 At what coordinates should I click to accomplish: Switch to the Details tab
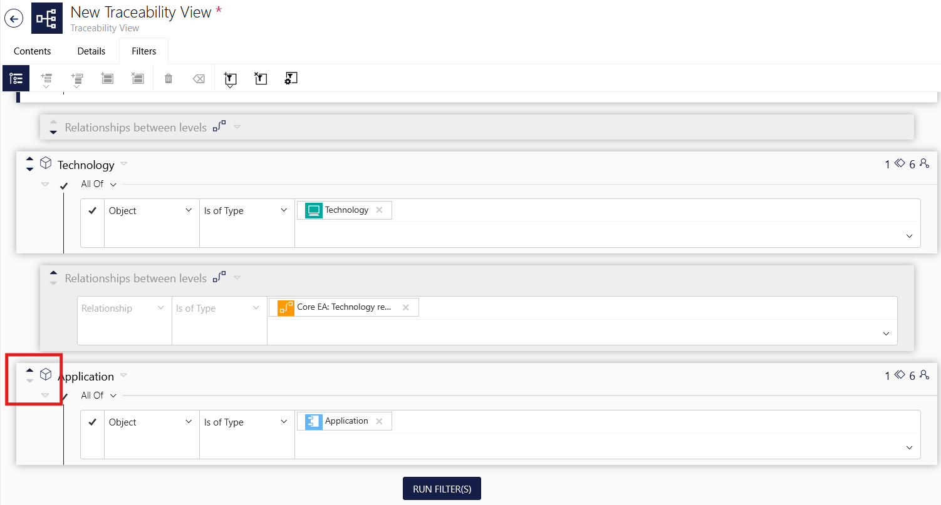click(x=91, y=51)
